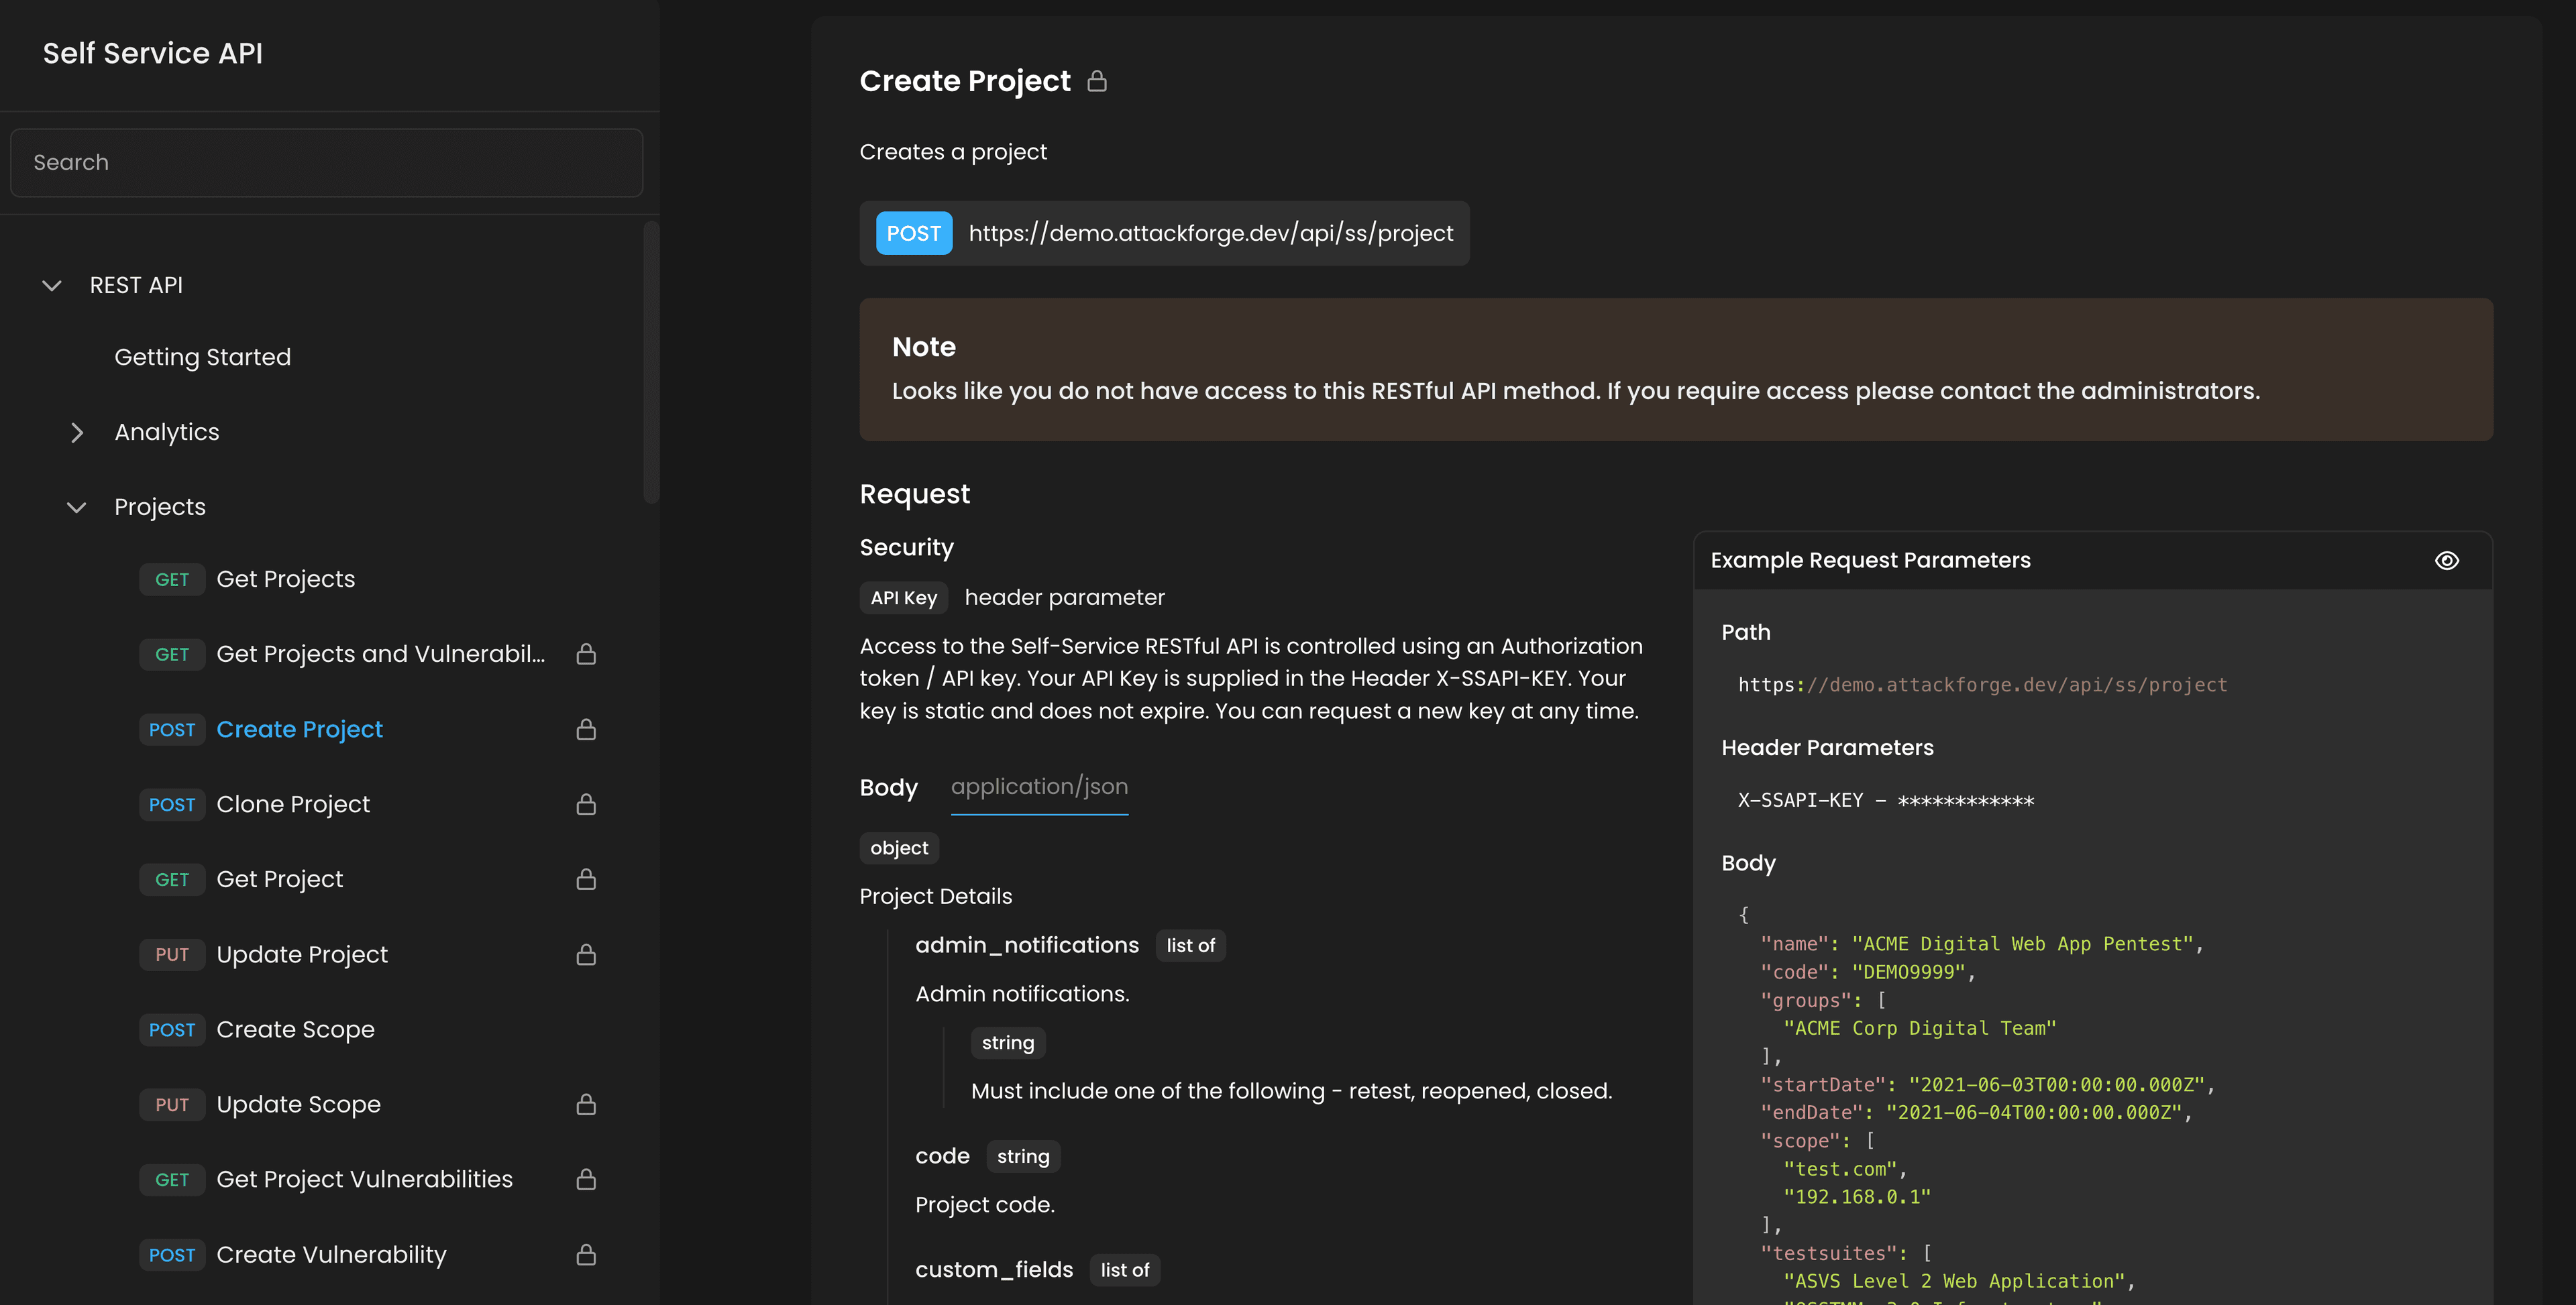The height and width of the screenshot is (1305, 2576).
Task: Click the "code": "DEMO9999" line
Action: point(1868,972)
